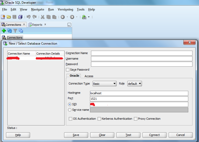Click the Password input field
The height and width of the screenshot is (142, 199).
(142, 64)
